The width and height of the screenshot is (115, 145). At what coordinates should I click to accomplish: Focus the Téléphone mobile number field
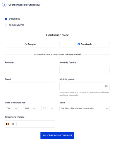pos(36,124)
